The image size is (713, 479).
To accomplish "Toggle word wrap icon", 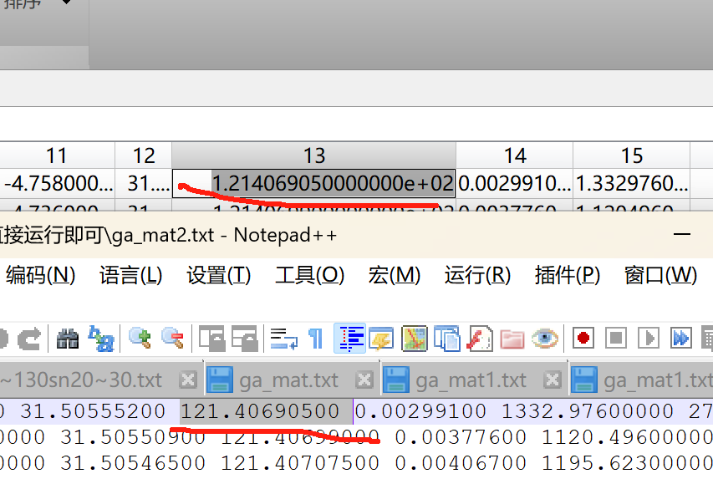I will [x=283, y=339].
